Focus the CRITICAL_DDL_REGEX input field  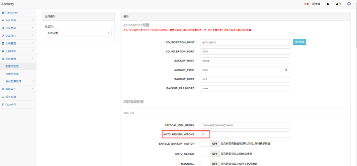(x=245, y=125)
